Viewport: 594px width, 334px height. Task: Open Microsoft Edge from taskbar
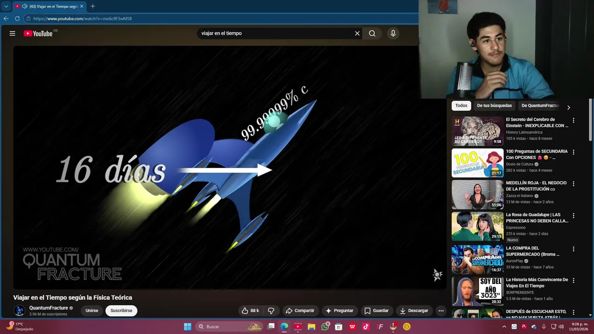pyautogui.click(x=284, y=327)
